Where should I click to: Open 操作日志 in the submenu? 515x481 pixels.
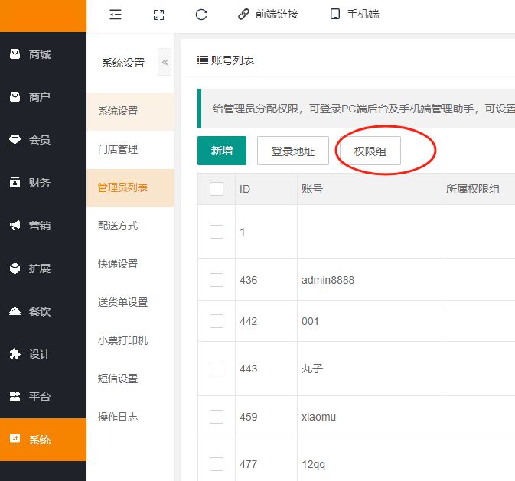pos(118,417)
